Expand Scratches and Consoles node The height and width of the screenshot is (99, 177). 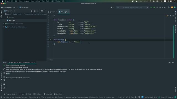(x=4, y=27)
